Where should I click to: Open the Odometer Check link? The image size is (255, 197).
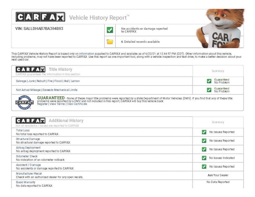(27, 156)
